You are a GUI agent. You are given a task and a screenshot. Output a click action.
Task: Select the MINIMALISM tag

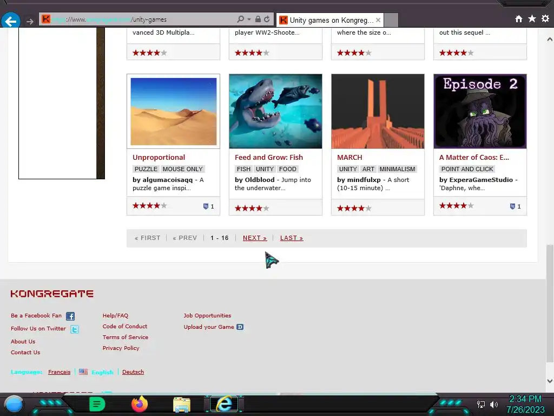pos(397,169)
